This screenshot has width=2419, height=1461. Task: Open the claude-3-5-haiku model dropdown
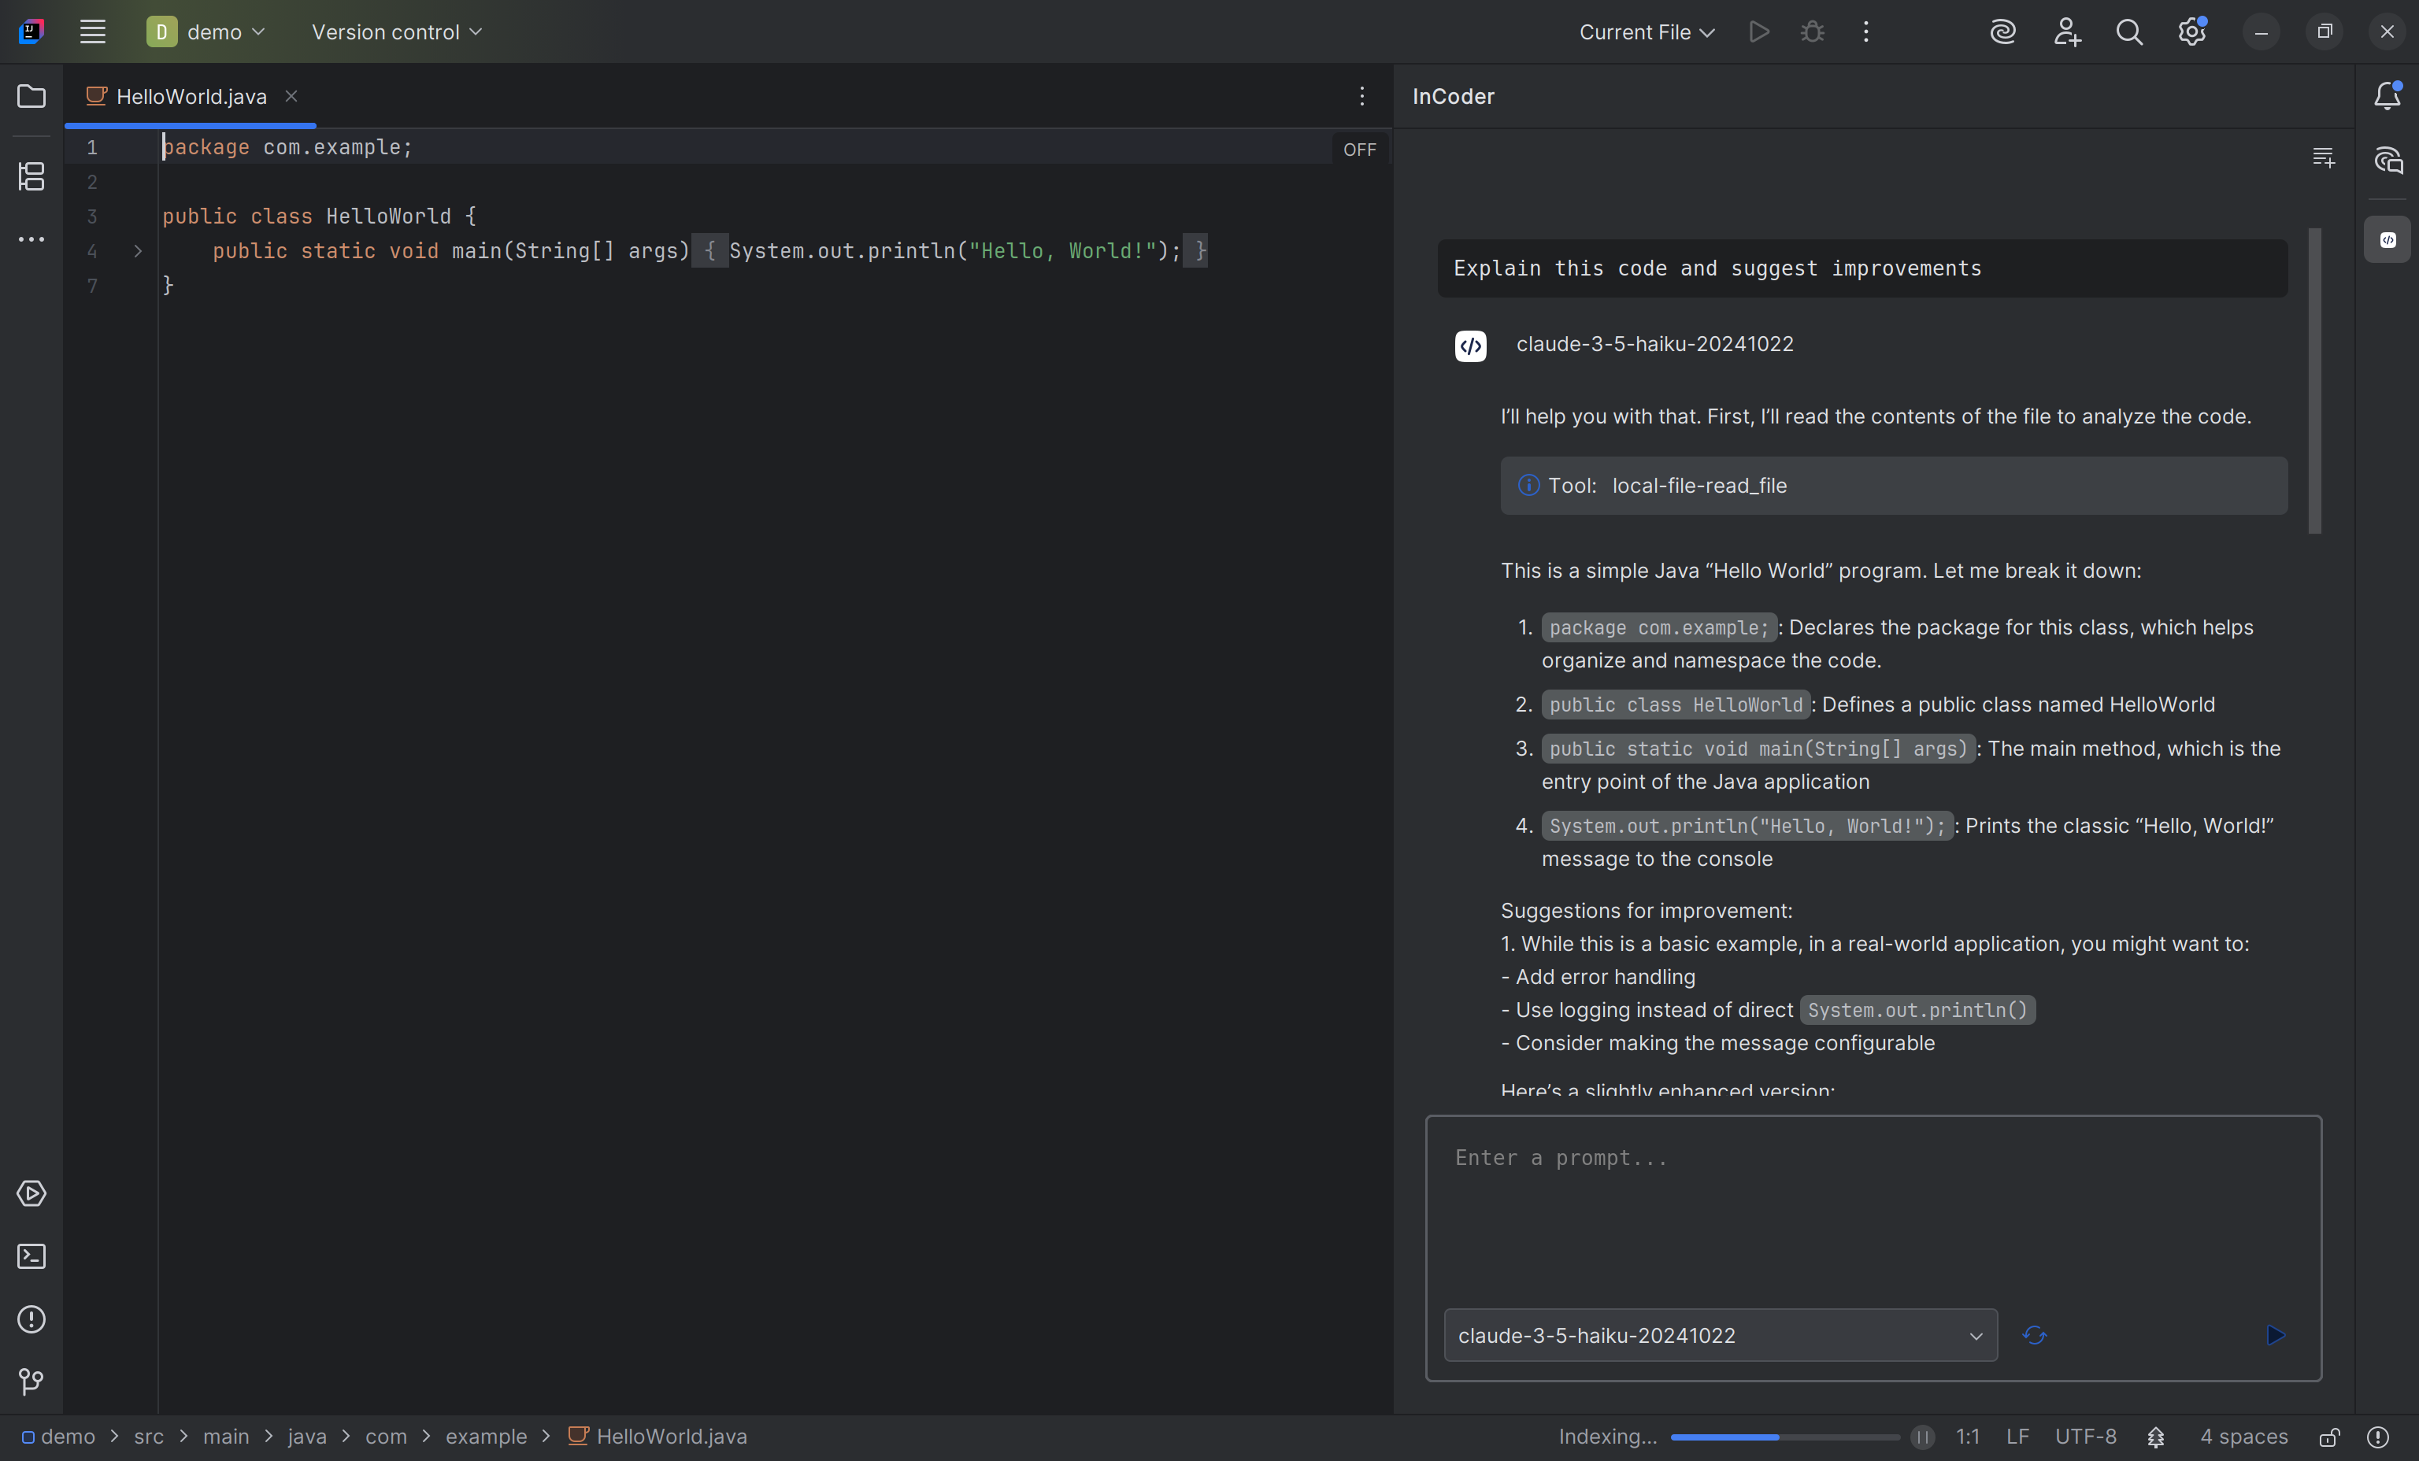(x=1720, y=1335)
